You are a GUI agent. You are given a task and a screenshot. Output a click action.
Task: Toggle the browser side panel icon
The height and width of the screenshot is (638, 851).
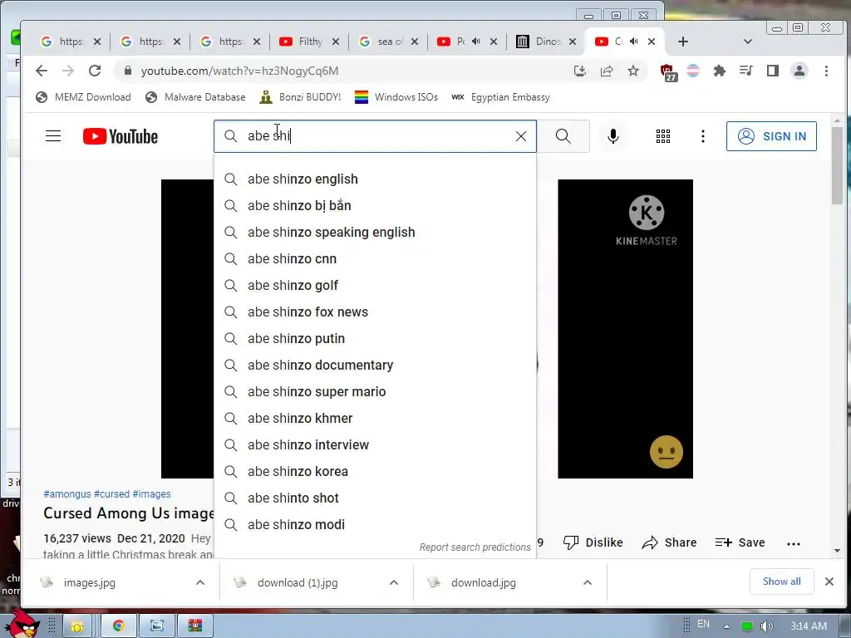click(x=772, y=71)
